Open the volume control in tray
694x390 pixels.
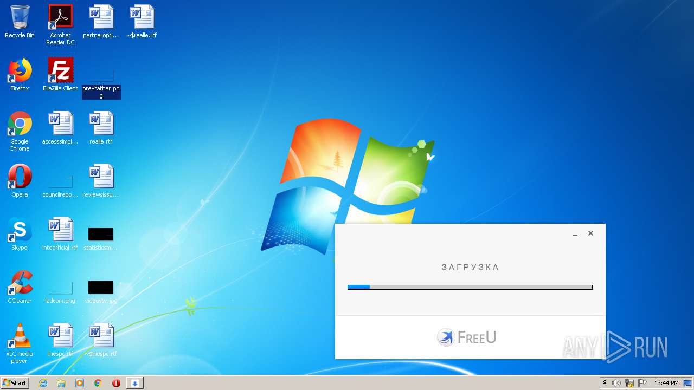(x=616, y=383)
